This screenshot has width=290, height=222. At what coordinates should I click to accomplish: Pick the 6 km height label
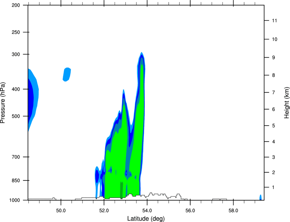coord(274,109)
